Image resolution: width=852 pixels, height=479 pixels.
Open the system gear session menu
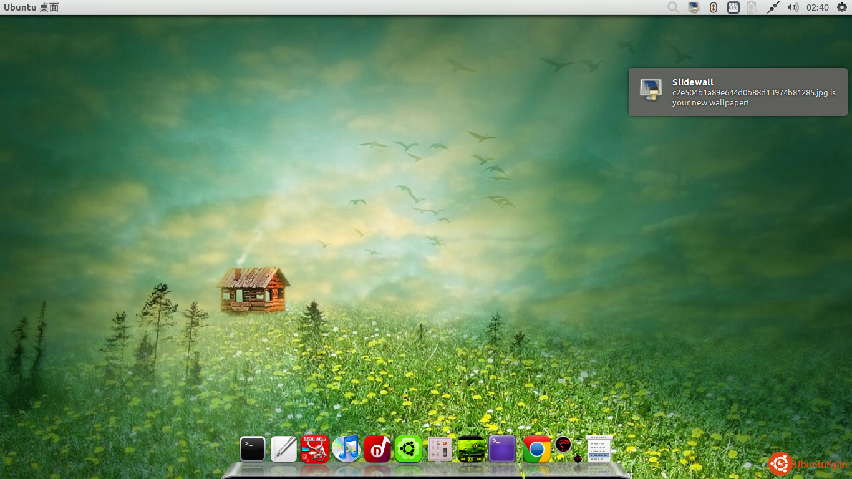click(x=841, y=7)
